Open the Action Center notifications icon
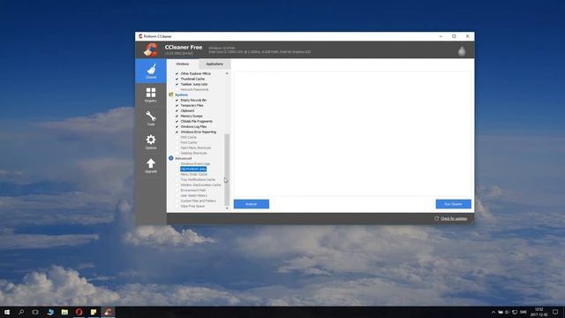 (x=555, y=312)
